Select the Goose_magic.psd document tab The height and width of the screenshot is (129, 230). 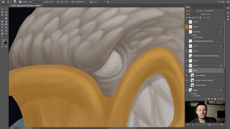(26, 6)
